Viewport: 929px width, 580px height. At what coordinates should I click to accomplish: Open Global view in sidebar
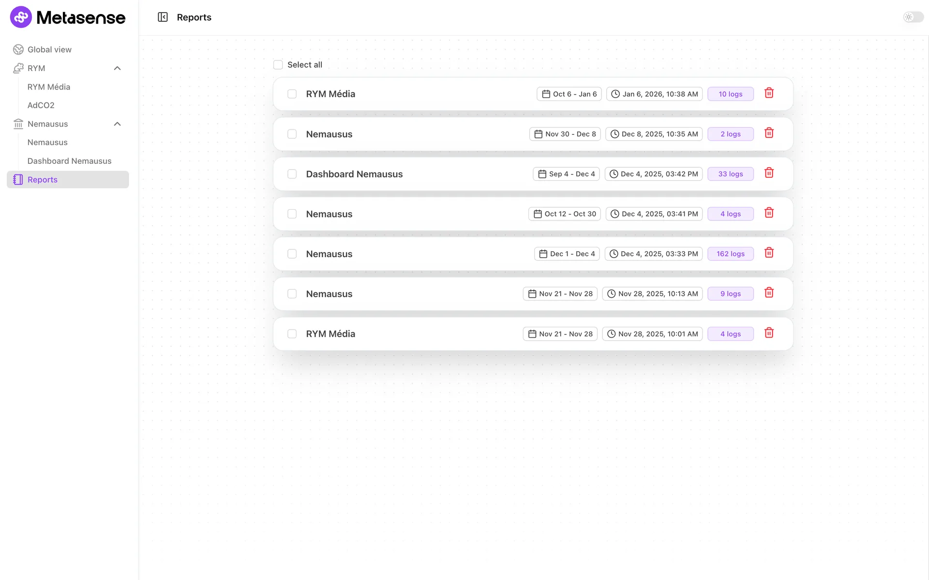tap(68, 50)
